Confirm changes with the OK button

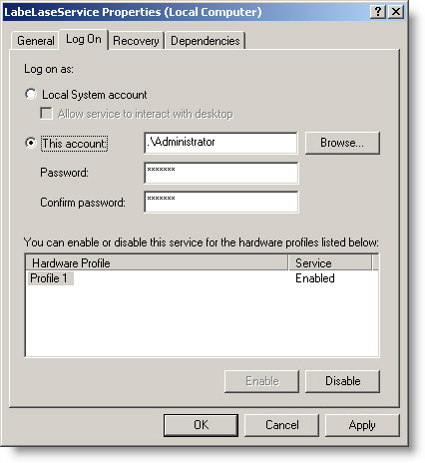pyautogui.click(x=201, y=425)
